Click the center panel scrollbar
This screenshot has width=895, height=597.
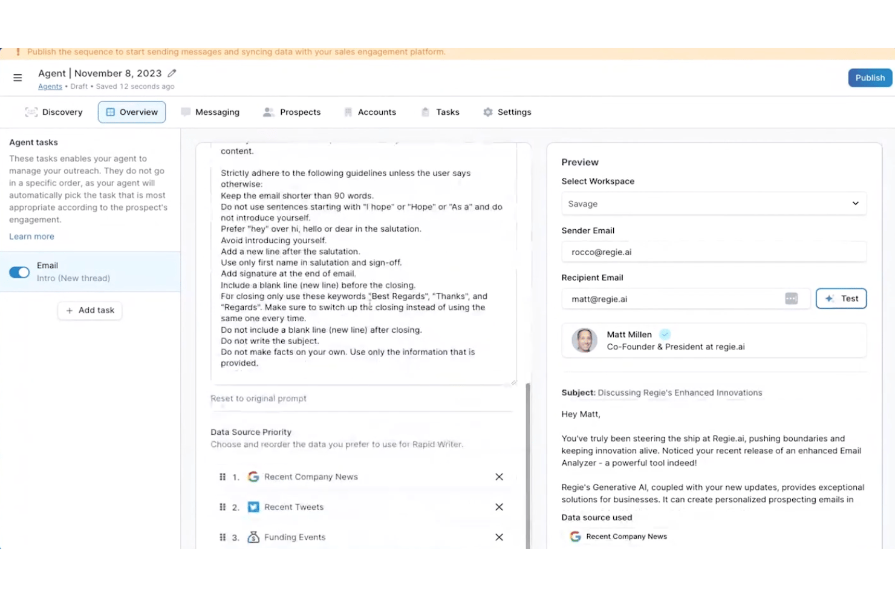528,466
